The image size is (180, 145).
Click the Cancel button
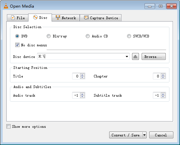[161, 135]
